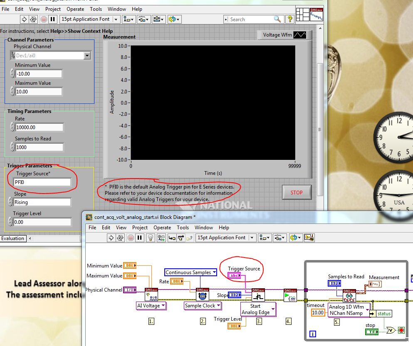The image size is (413, 346).
Task: Open Start Analog Edge selector
Action: tap(258, 309)
